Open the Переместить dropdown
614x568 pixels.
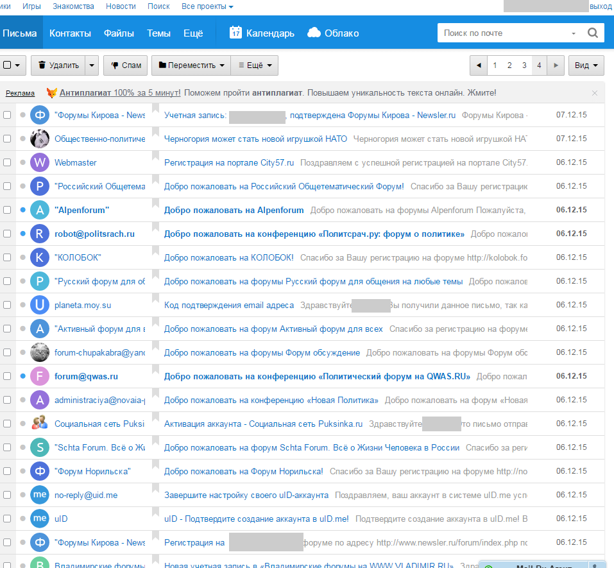point(191,65)
